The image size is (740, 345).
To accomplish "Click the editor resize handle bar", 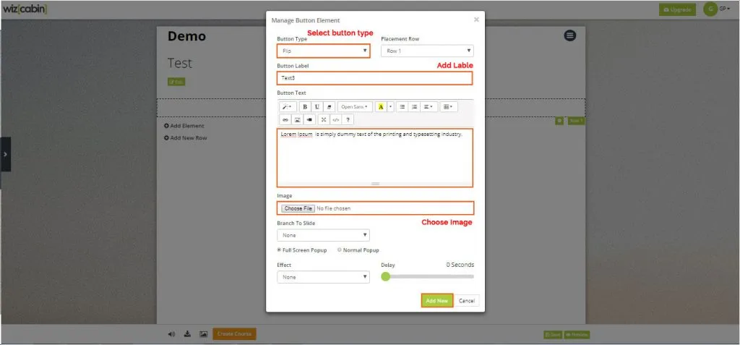I will point(375,184).
